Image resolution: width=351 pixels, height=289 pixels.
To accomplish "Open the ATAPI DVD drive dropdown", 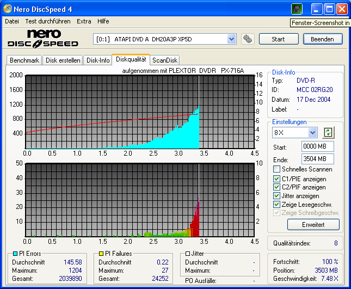I will click(231, 39).
